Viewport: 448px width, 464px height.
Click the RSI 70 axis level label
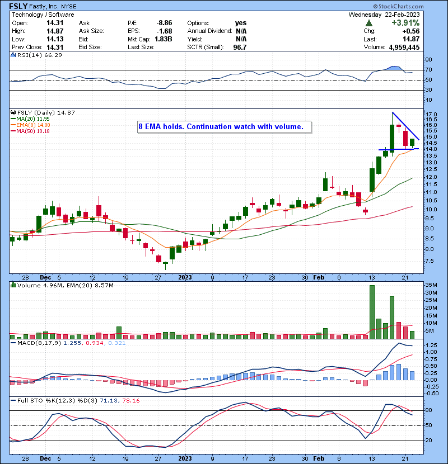429,70
